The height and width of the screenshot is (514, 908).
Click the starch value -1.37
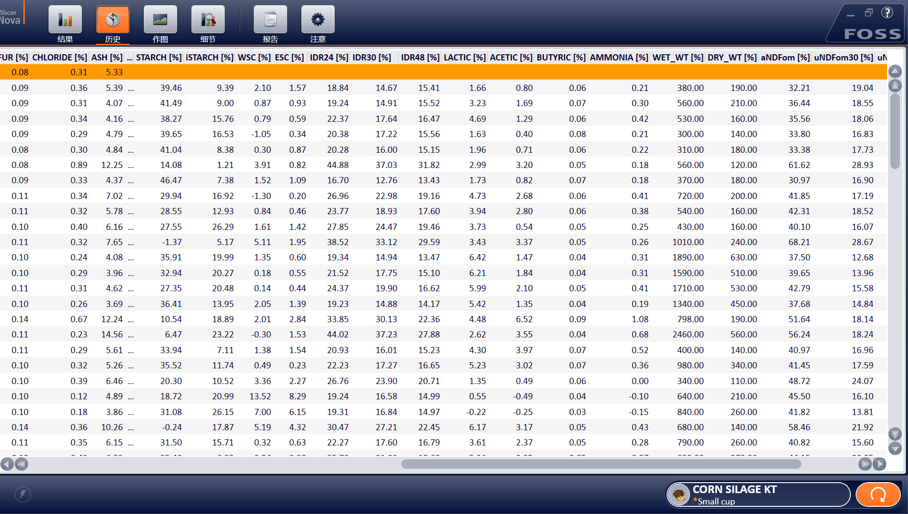point(172,242)
